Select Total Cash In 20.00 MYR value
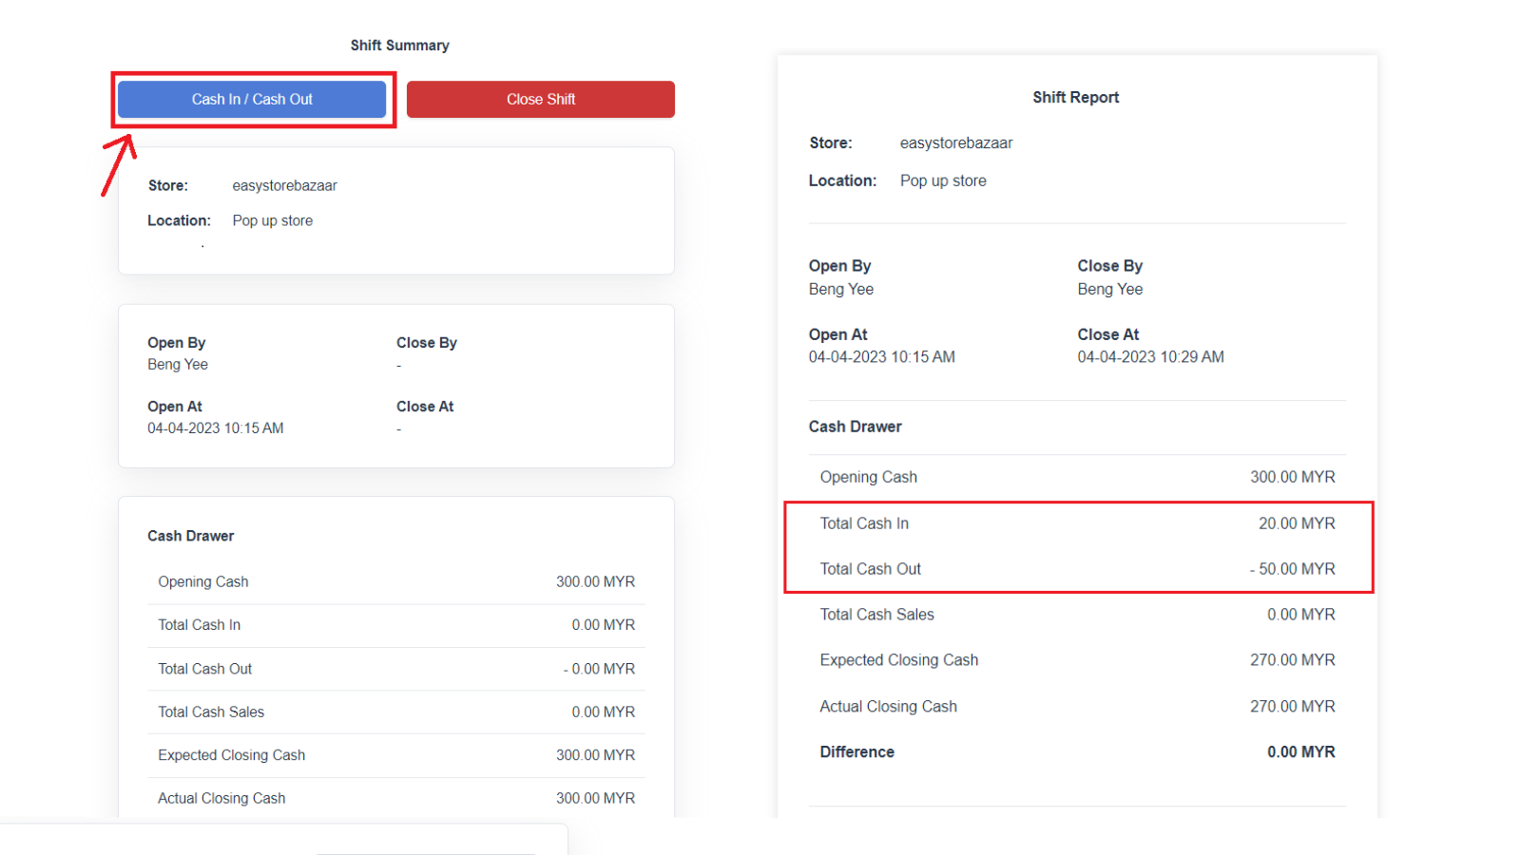The image size is (1521, 855). coord(1297,523)
